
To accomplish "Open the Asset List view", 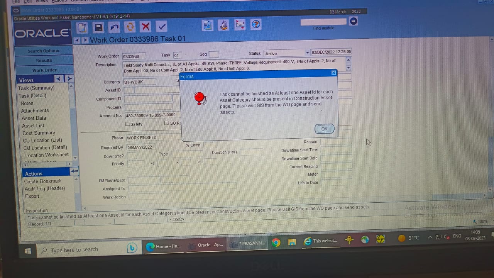I will 33,125.
